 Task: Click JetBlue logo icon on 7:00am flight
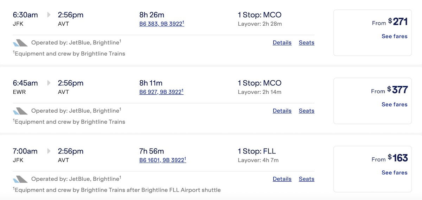pos(20,179)
